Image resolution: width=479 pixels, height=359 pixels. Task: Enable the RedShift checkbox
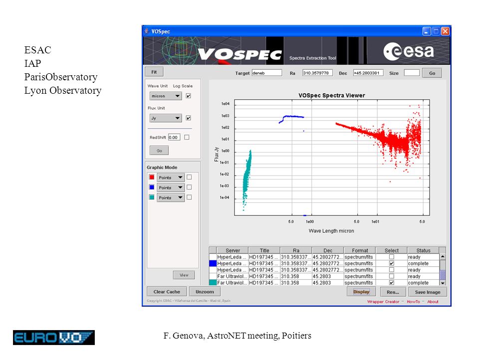[187, 138]
